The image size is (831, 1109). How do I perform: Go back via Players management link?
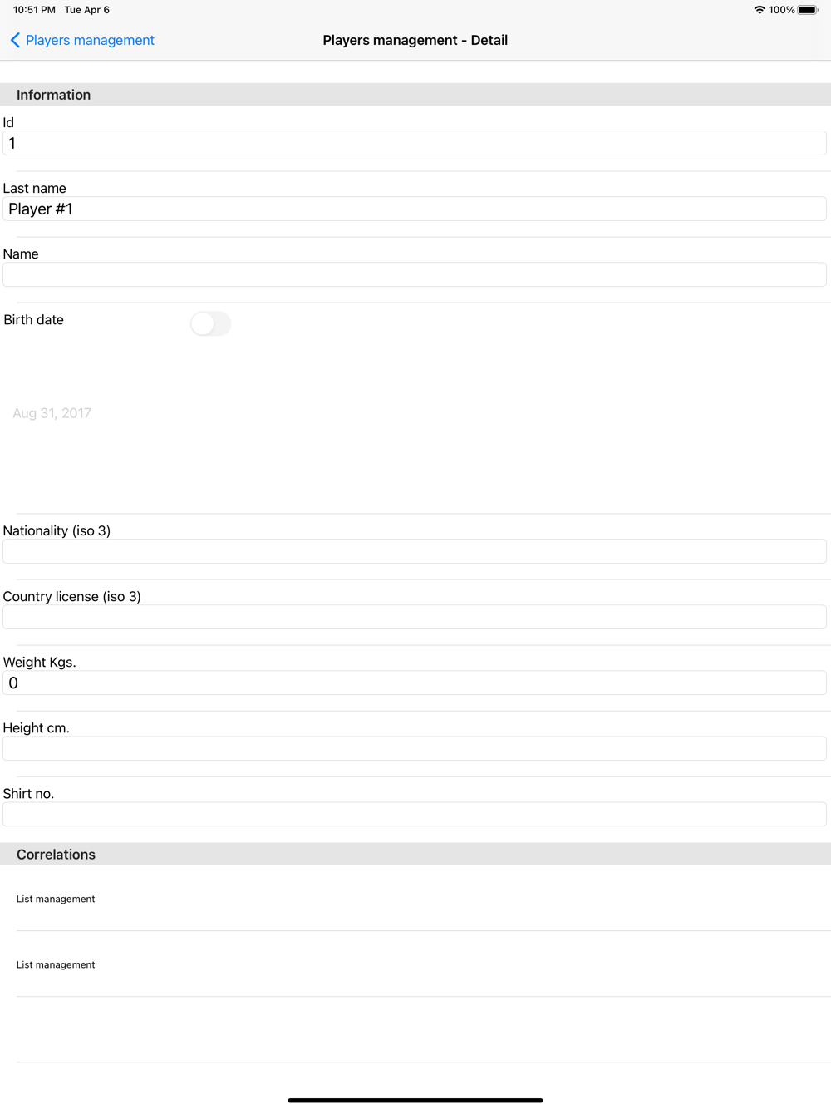(x=90, y=40)
